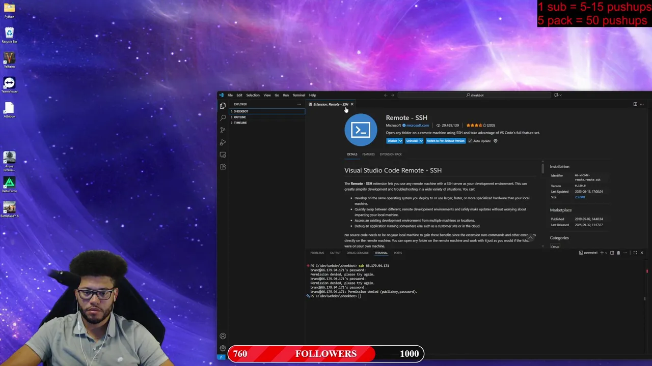Open Extensions view in activity bar
Image resolution: width=652 pixels, height=366 pixels.
[223, 167]
